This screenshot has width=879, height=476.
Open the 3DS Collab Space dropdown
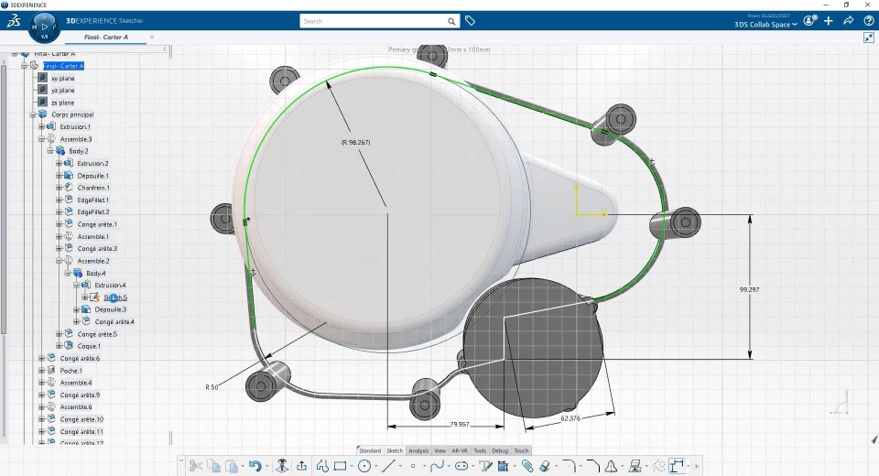pyautogui.click(x=765, y=25)
